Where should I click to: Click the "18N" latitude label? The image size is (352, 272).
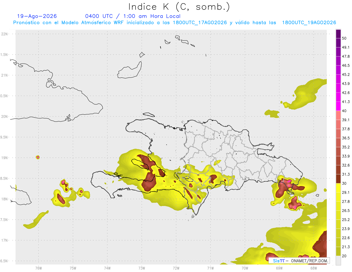point(4,199)
